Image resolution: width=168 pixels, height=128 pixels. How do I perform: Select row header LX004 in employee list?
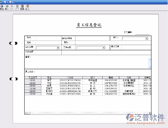pos(33,88)
